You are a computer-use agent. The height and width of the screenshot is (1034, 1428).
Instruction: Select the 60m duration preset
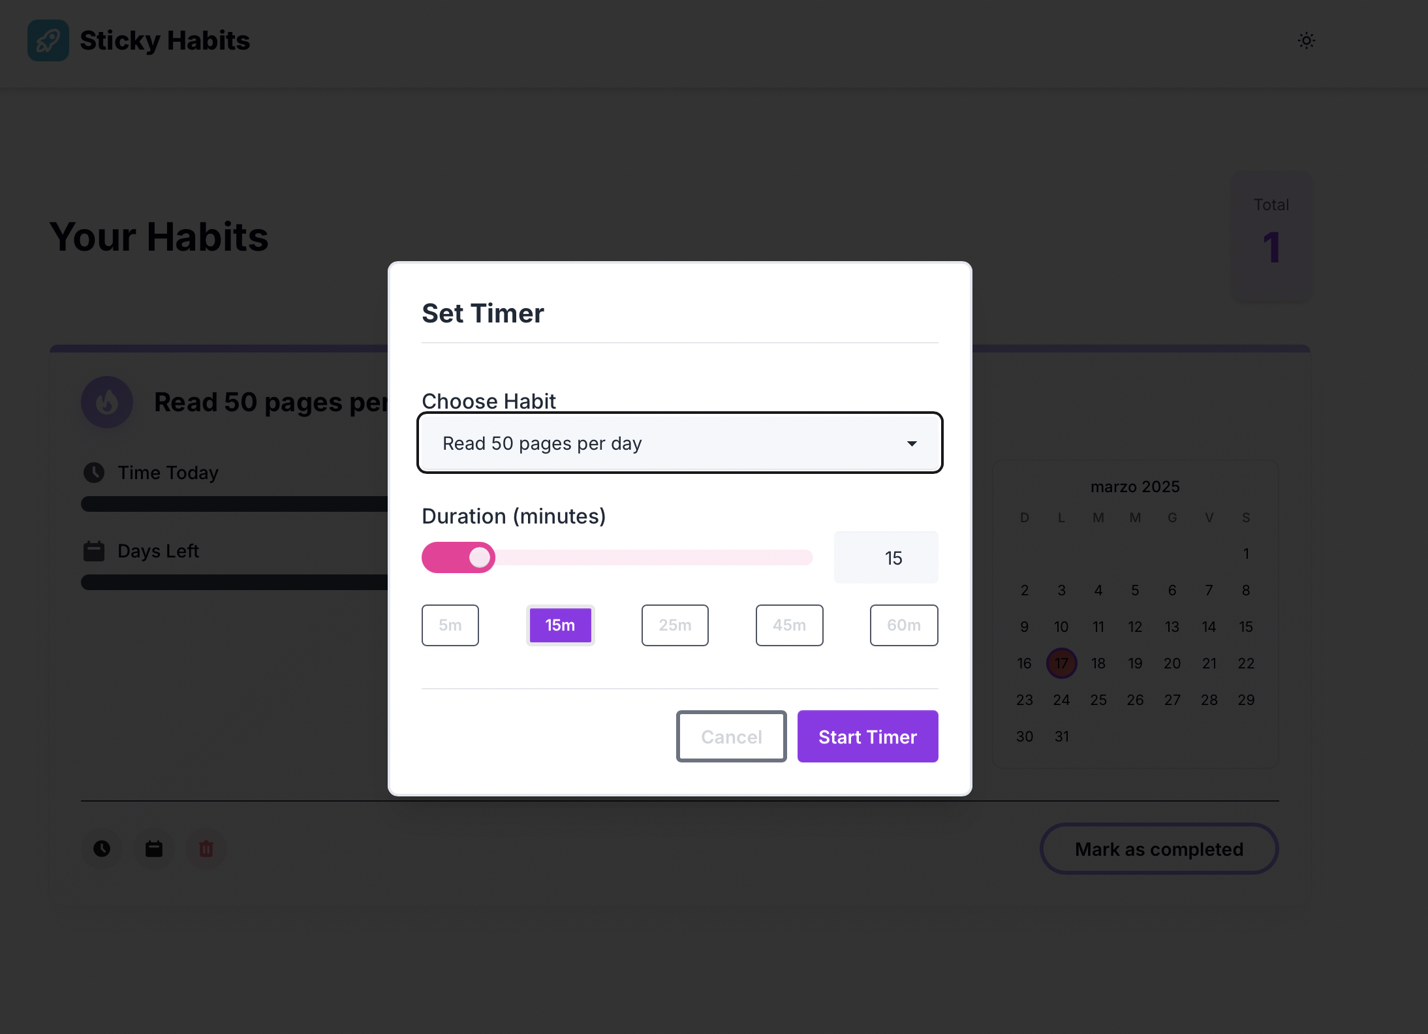pyautogui.click(x=903, y=625)
